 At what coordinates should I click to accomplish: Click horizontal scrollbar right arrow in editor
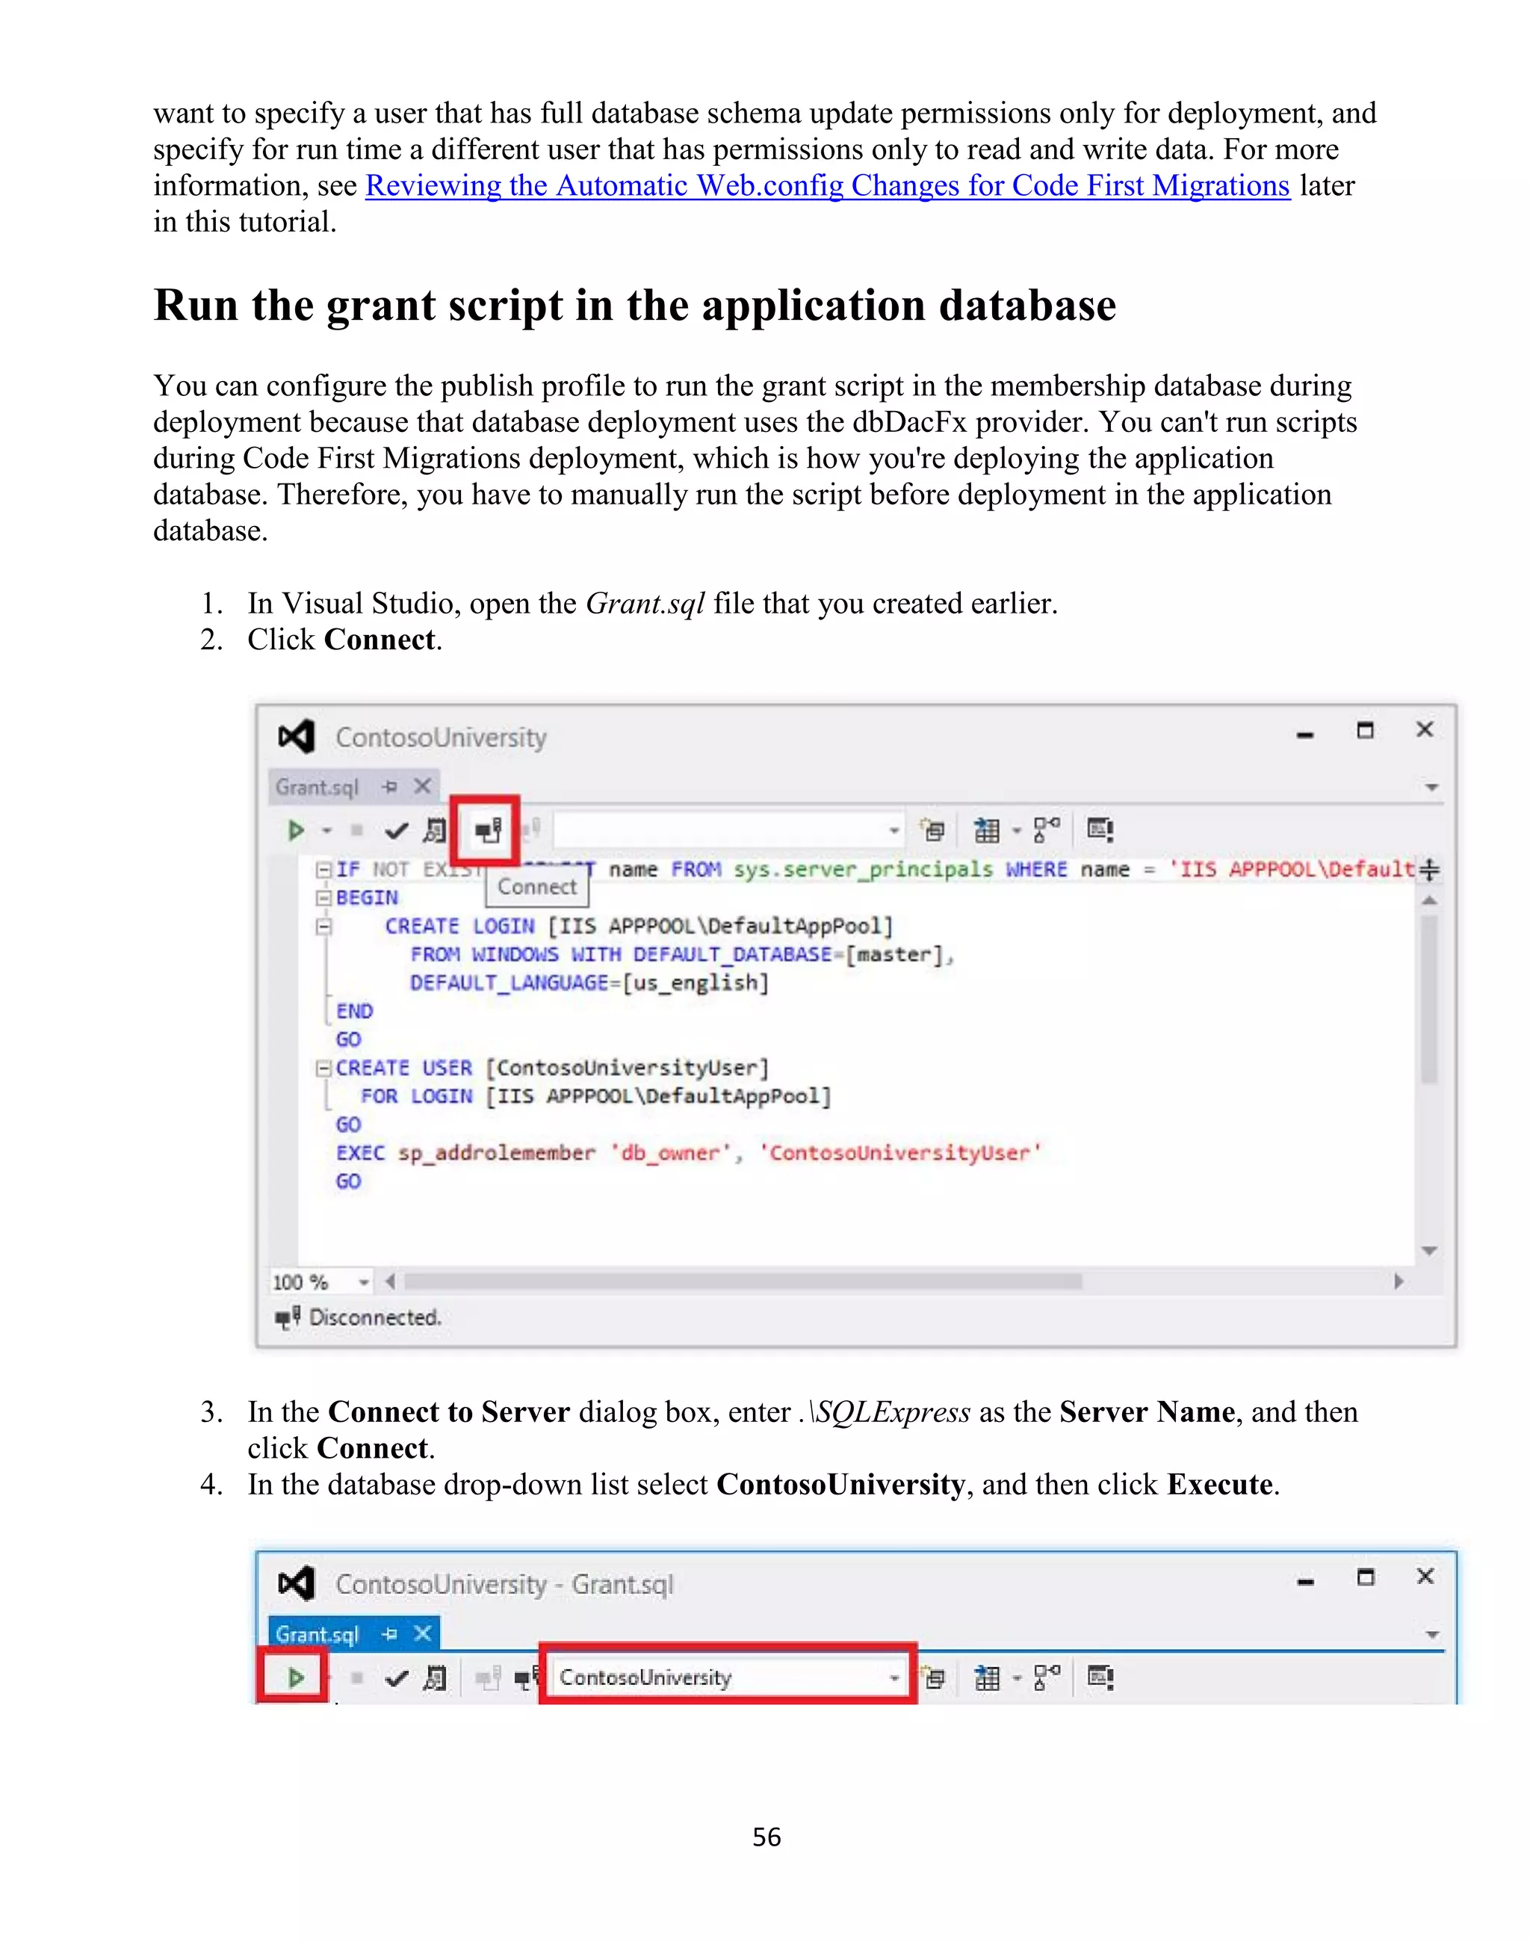[1399, 1281]
